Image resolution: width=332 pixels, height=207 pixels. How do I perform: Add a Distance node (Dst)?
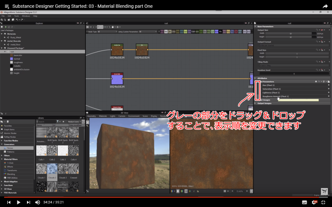(185, 32)
